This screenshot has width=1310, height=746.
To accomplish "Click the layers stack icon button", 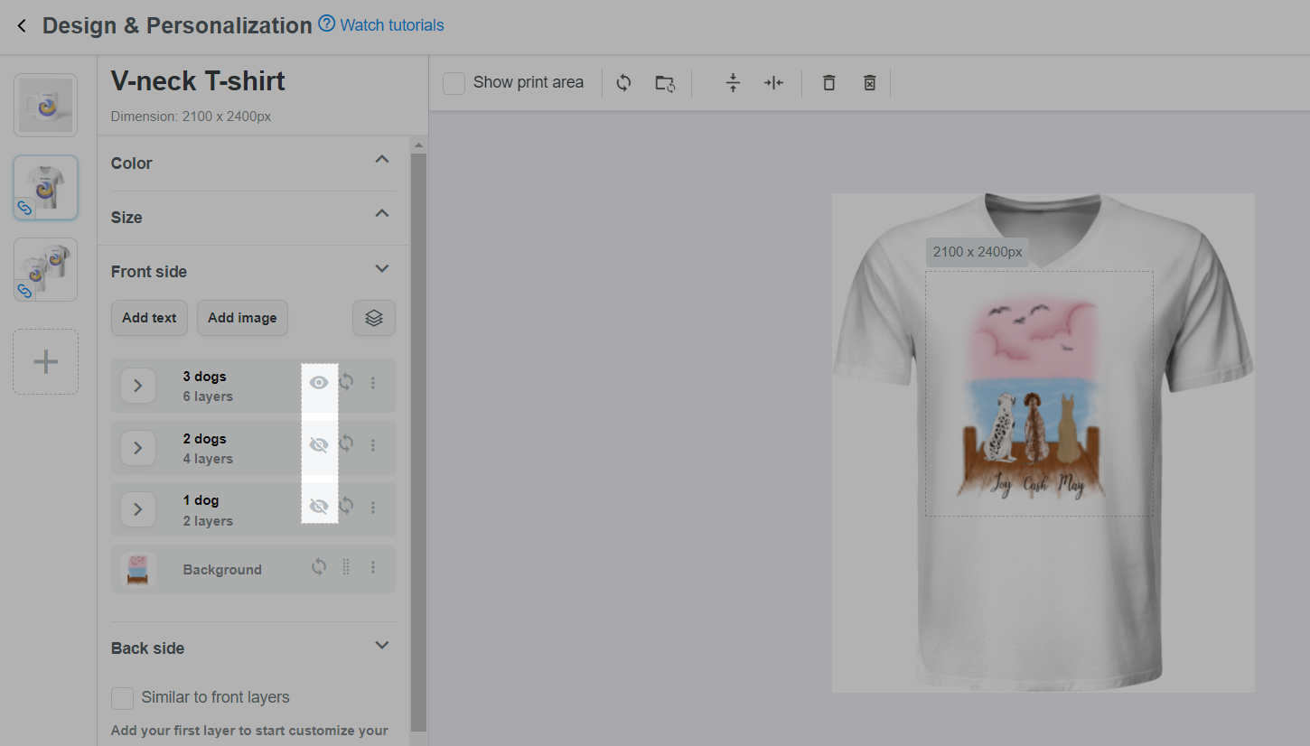I will coord(374,318).
